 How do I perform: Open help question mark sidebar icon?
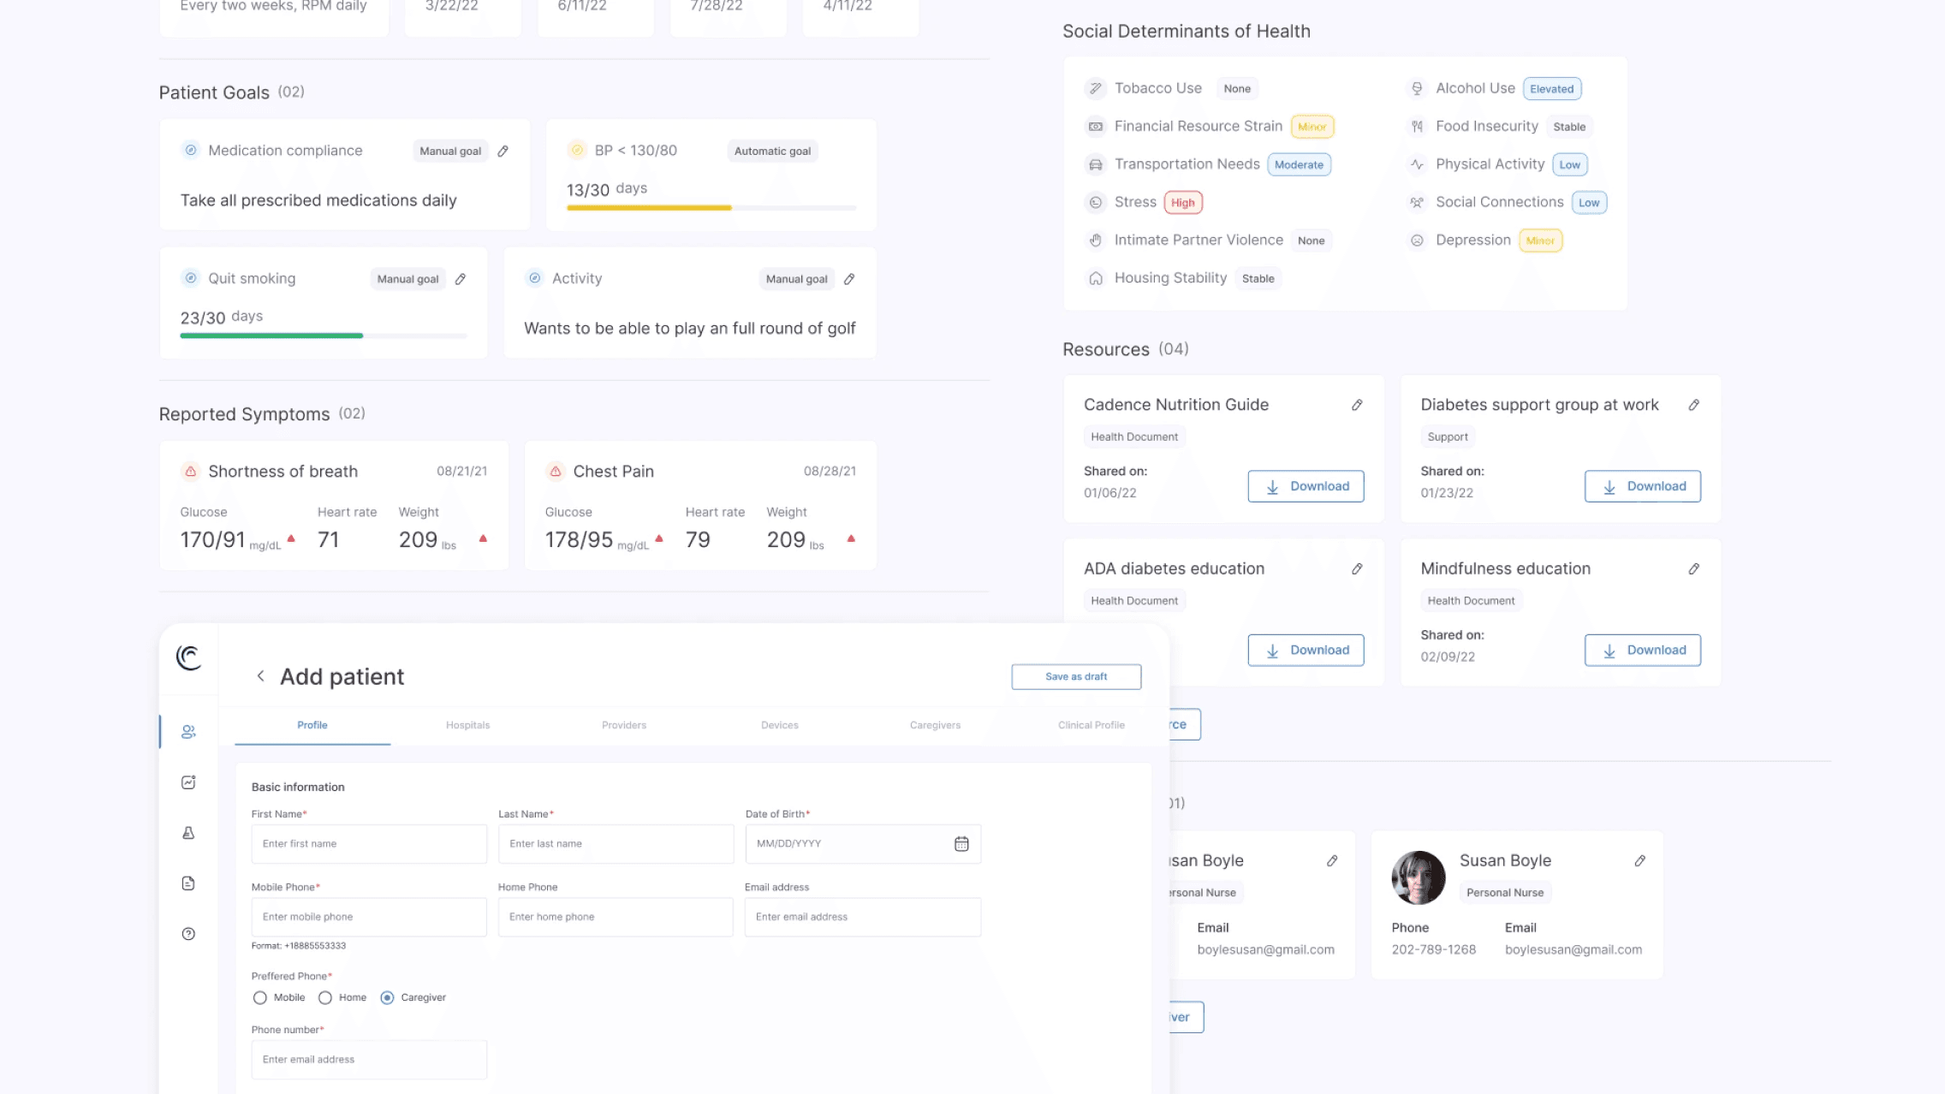(188, 934)
